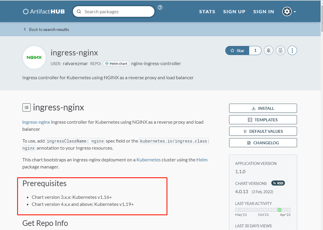Viewport: 323px width, 230px height.
Task: Open the nginx-ingress-controller repo link
Action: [x=156, y=64]
